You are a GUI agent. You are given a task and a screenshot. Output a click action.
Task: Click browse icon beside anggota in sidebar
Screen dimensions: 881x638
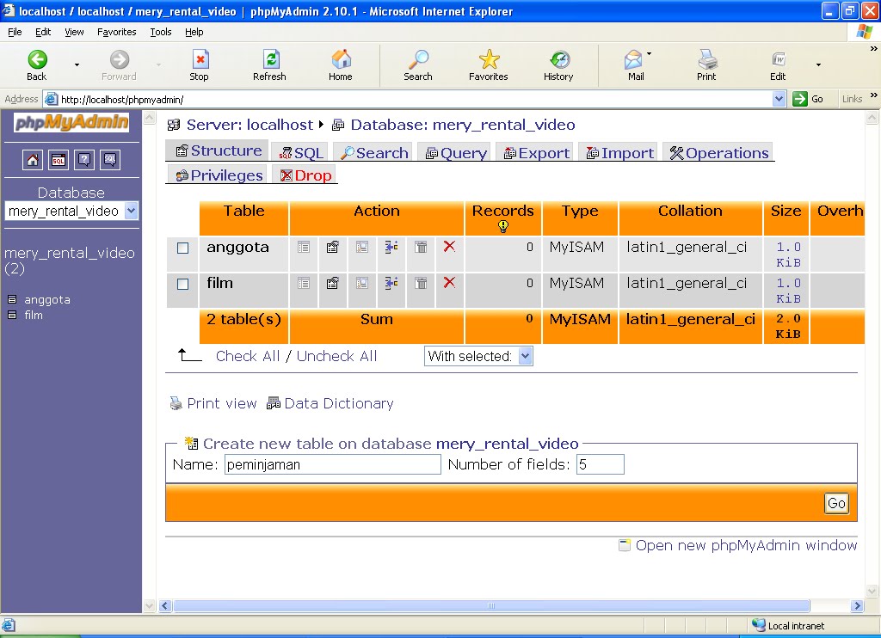(x=12, y=299)
